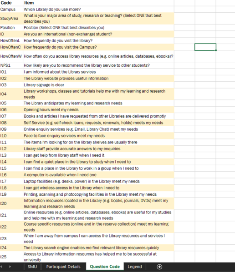The height and width of the screenshot is (272, 235).
Task: Select the I10 code cell
Action: [11, 136]
